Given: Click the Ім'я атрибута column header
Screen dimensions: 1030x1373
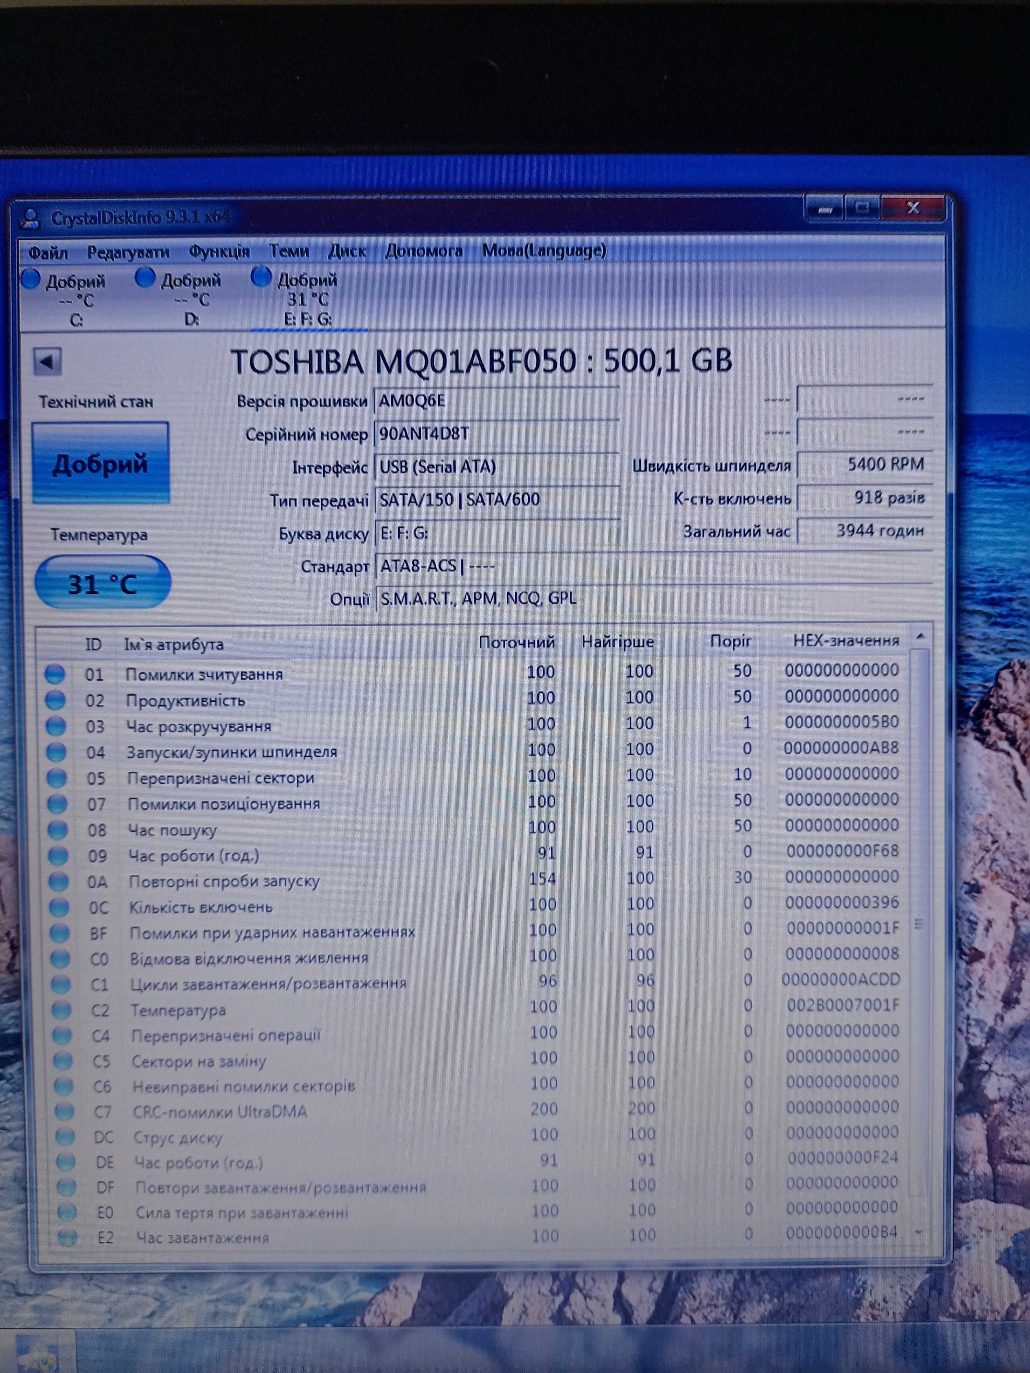Looking at the screenshot, I should point(174,644).
